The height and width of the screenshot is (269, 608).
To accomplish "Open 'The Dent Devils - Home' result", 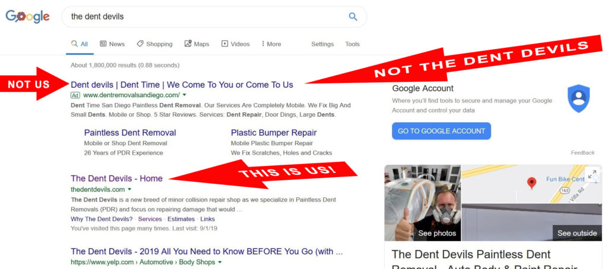I will 117,178.
